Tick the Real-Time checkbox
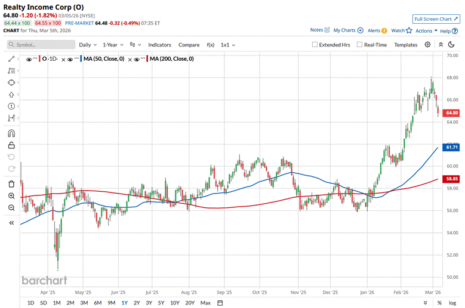The width and height of the screenshot is (465, 308). [x=359, y=45]
